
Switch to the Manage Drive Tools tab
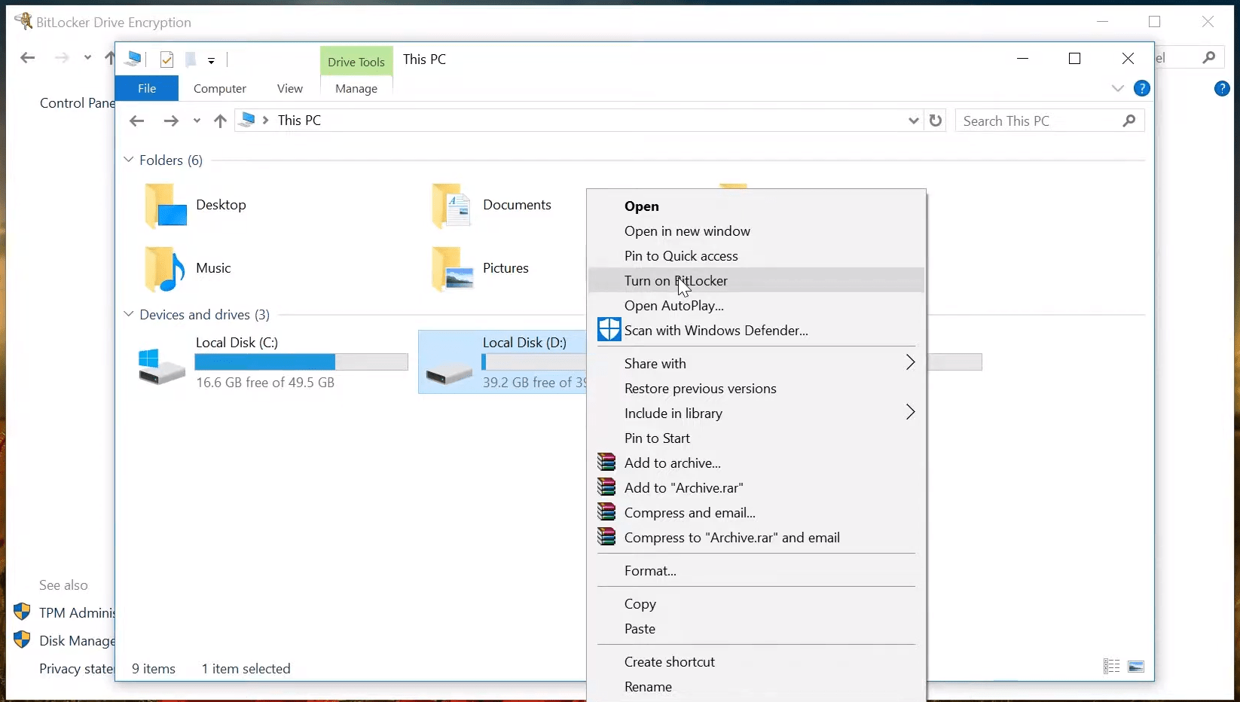coord(356,88)
